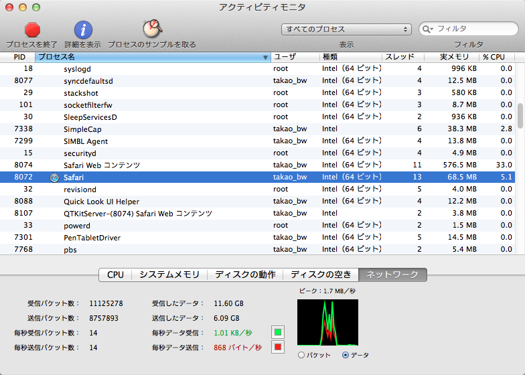Click the red data sent color swatch
525x375 pixels.
coord(277,347)
